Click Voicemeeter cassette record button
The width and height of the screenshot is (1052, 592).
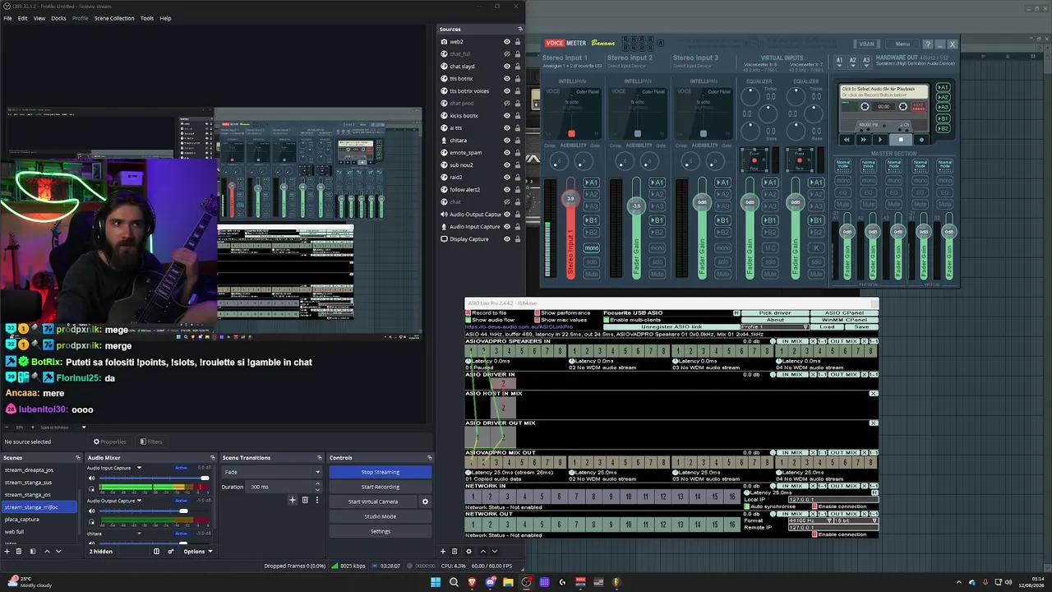pos(920,140)
